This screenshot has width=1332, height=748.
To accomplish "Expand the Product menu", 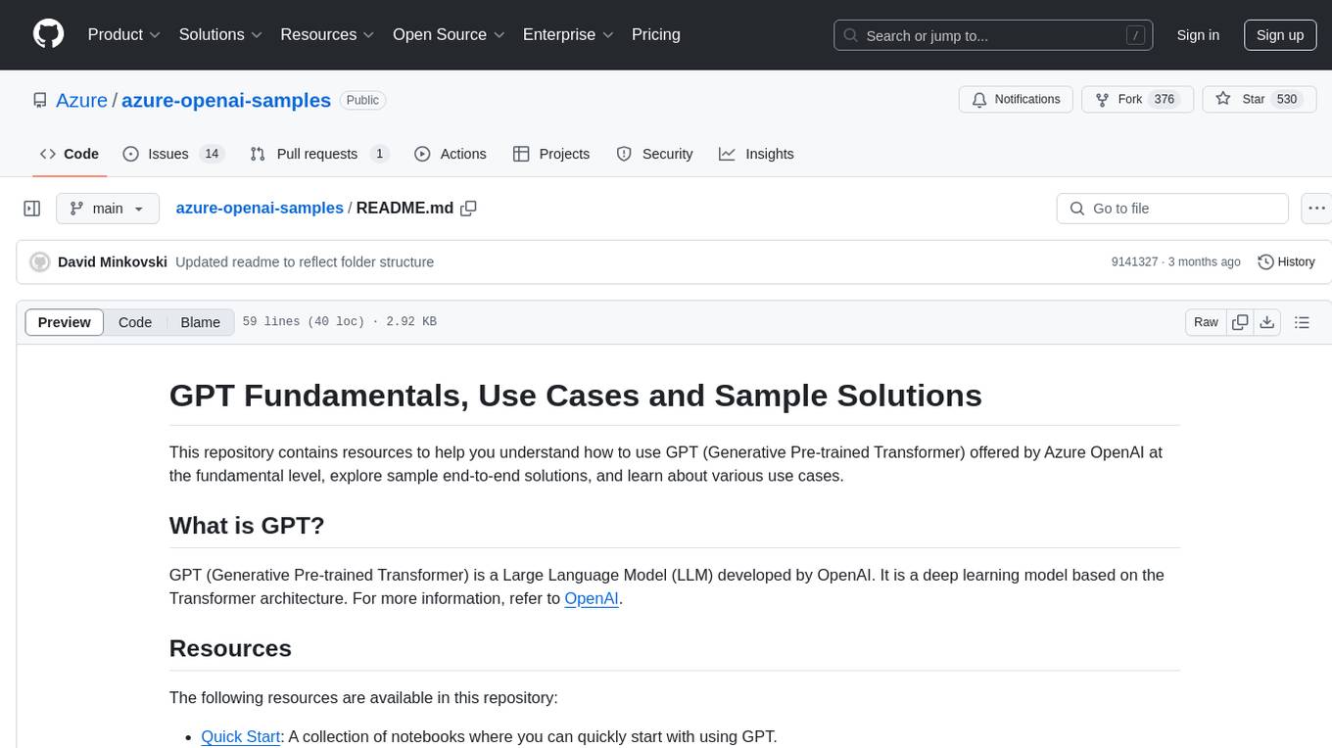I will (124, 34).
